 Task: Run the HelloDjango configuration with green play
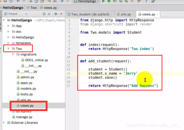click(x=103, y=1)
